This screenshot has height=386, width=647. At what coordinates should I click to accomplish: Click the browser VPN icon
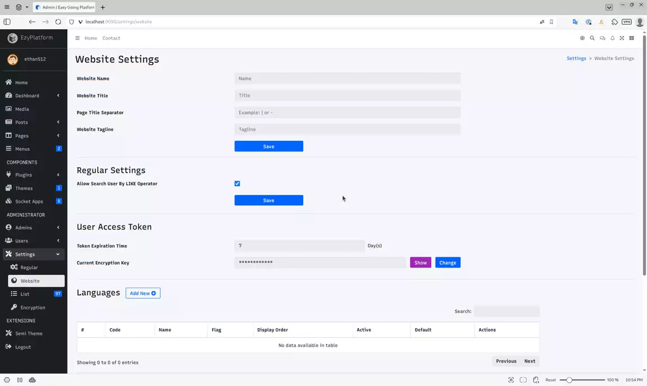tap(626, 22)
